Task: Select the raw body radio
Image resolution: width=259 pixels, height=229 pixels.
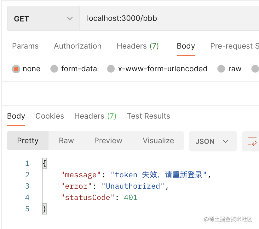Action: (x=221, y=69)
